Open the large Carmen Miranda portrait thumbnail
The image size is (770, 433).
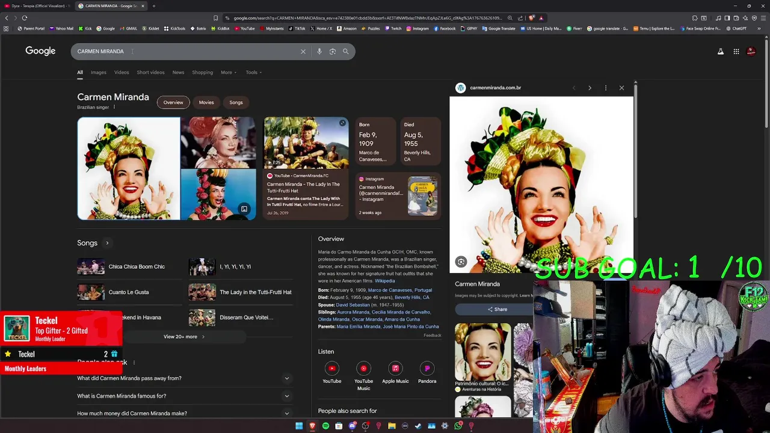[x=129, y=168]
